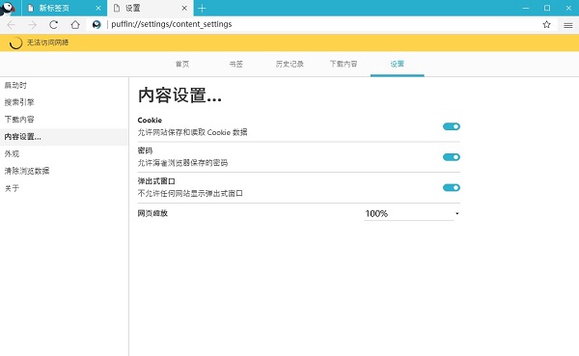Minimize the browser window
Image resolution: width=579 pixels, height=356 pixels.
[526, 8]
